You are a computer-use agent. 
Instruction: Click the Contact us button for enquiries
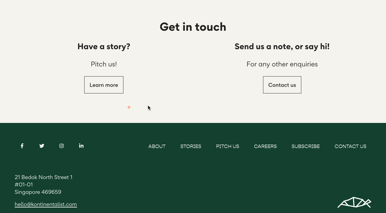pos(282,85)
